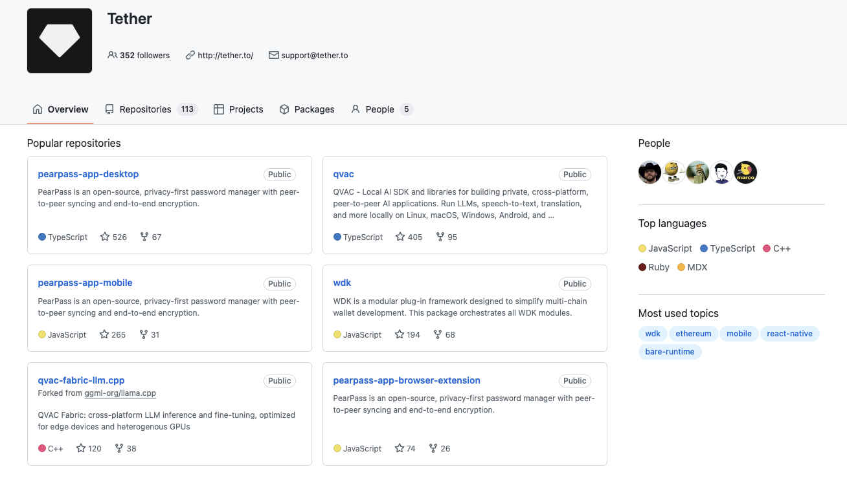Open forks of qvac (95 forks)

point(447,237)
